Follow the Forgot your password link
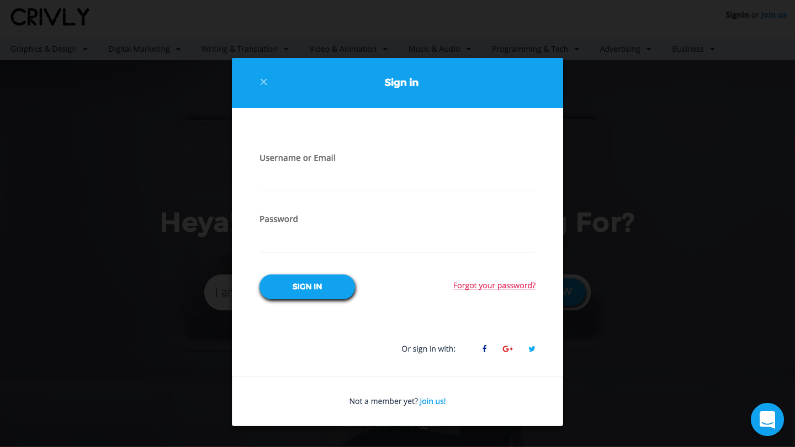Image resolution: width=795 pixels, height=447 pixels. pyautogui.click(x=494, y=286)
